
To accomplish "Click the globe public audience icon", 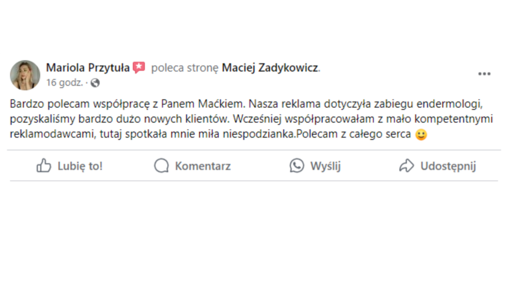I will pyautogui.click(x=95, y=83).
